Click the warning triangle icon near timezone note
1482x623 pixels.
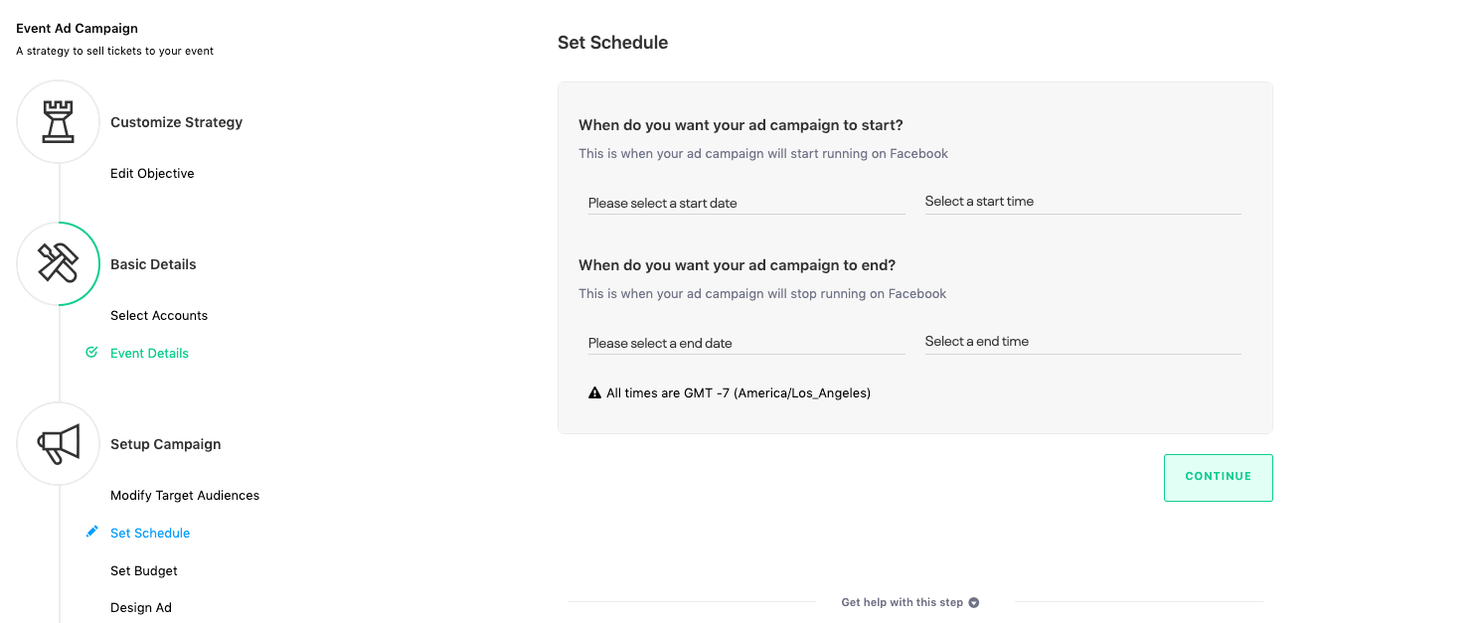tap(594, 393)
